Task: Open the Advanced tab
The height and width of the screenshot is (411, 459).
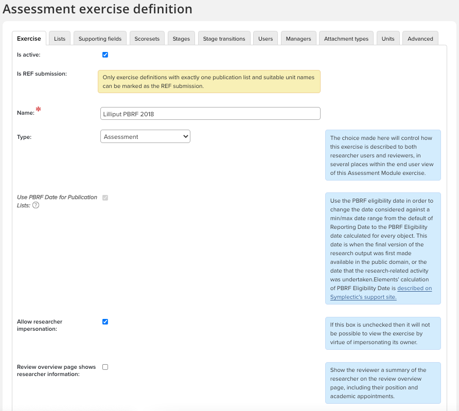Action: point(420,39)
